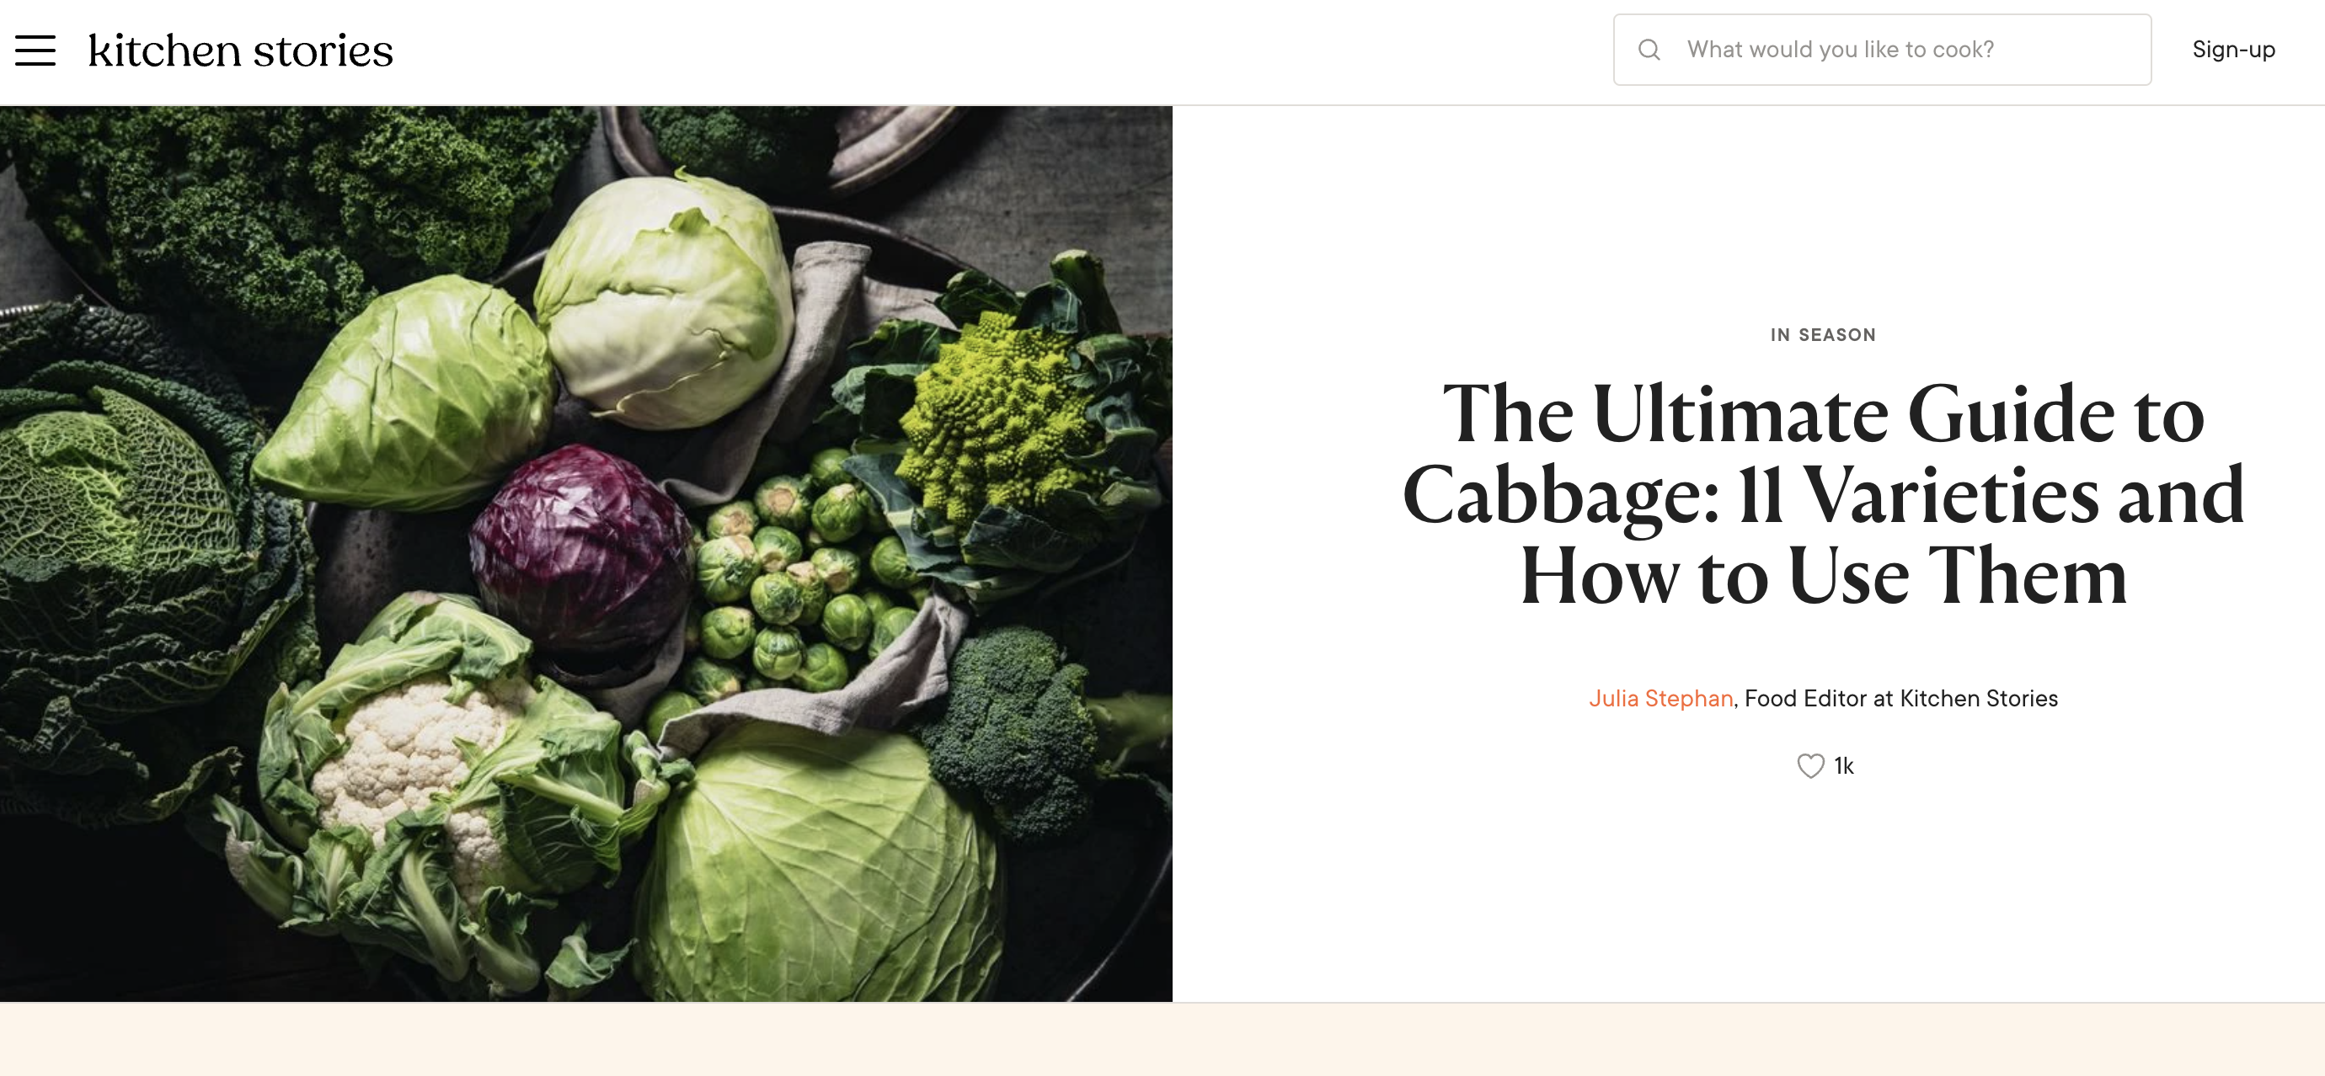This screenshot has width=2325, height=1076.
Task: Go to the kitchen stories logo home
Action: tap(240, 51)
